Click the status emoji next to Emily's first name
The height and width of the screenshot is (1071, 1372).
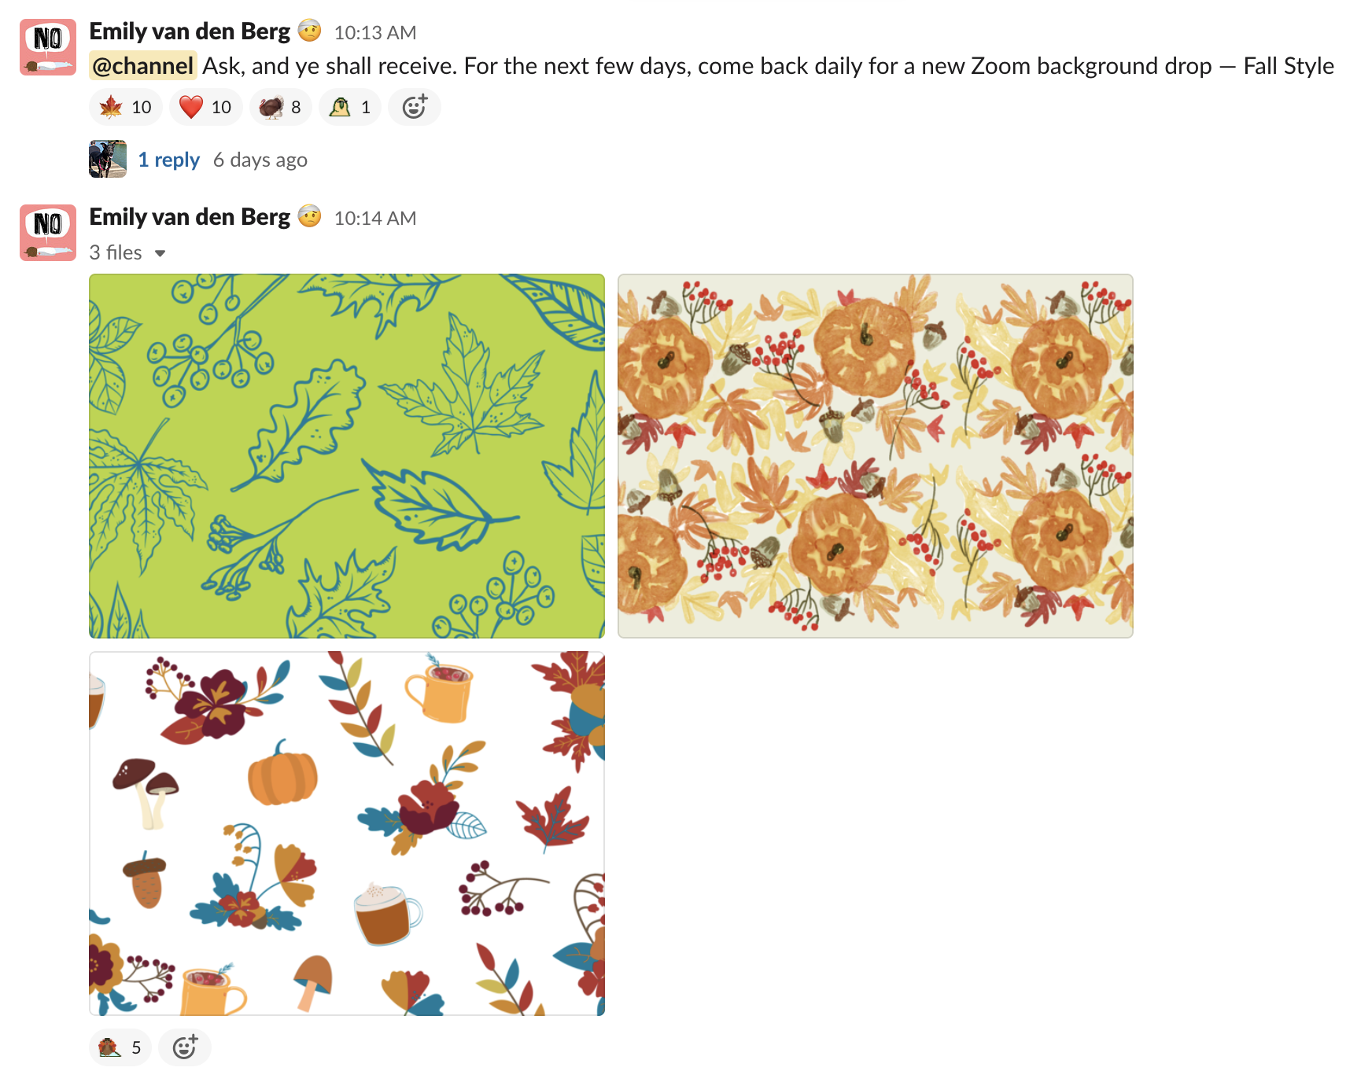click(310, 31)
